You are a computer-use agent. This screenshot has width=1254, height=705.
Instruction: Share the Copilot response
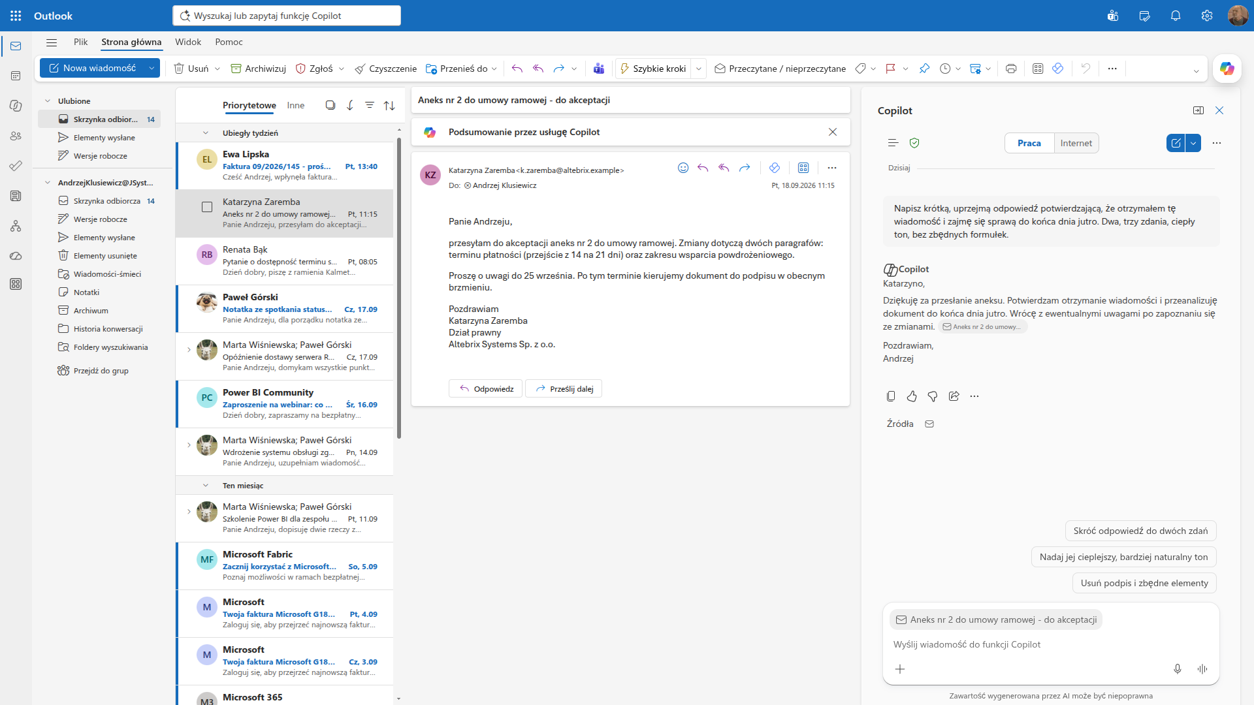(x=954, y=396)
